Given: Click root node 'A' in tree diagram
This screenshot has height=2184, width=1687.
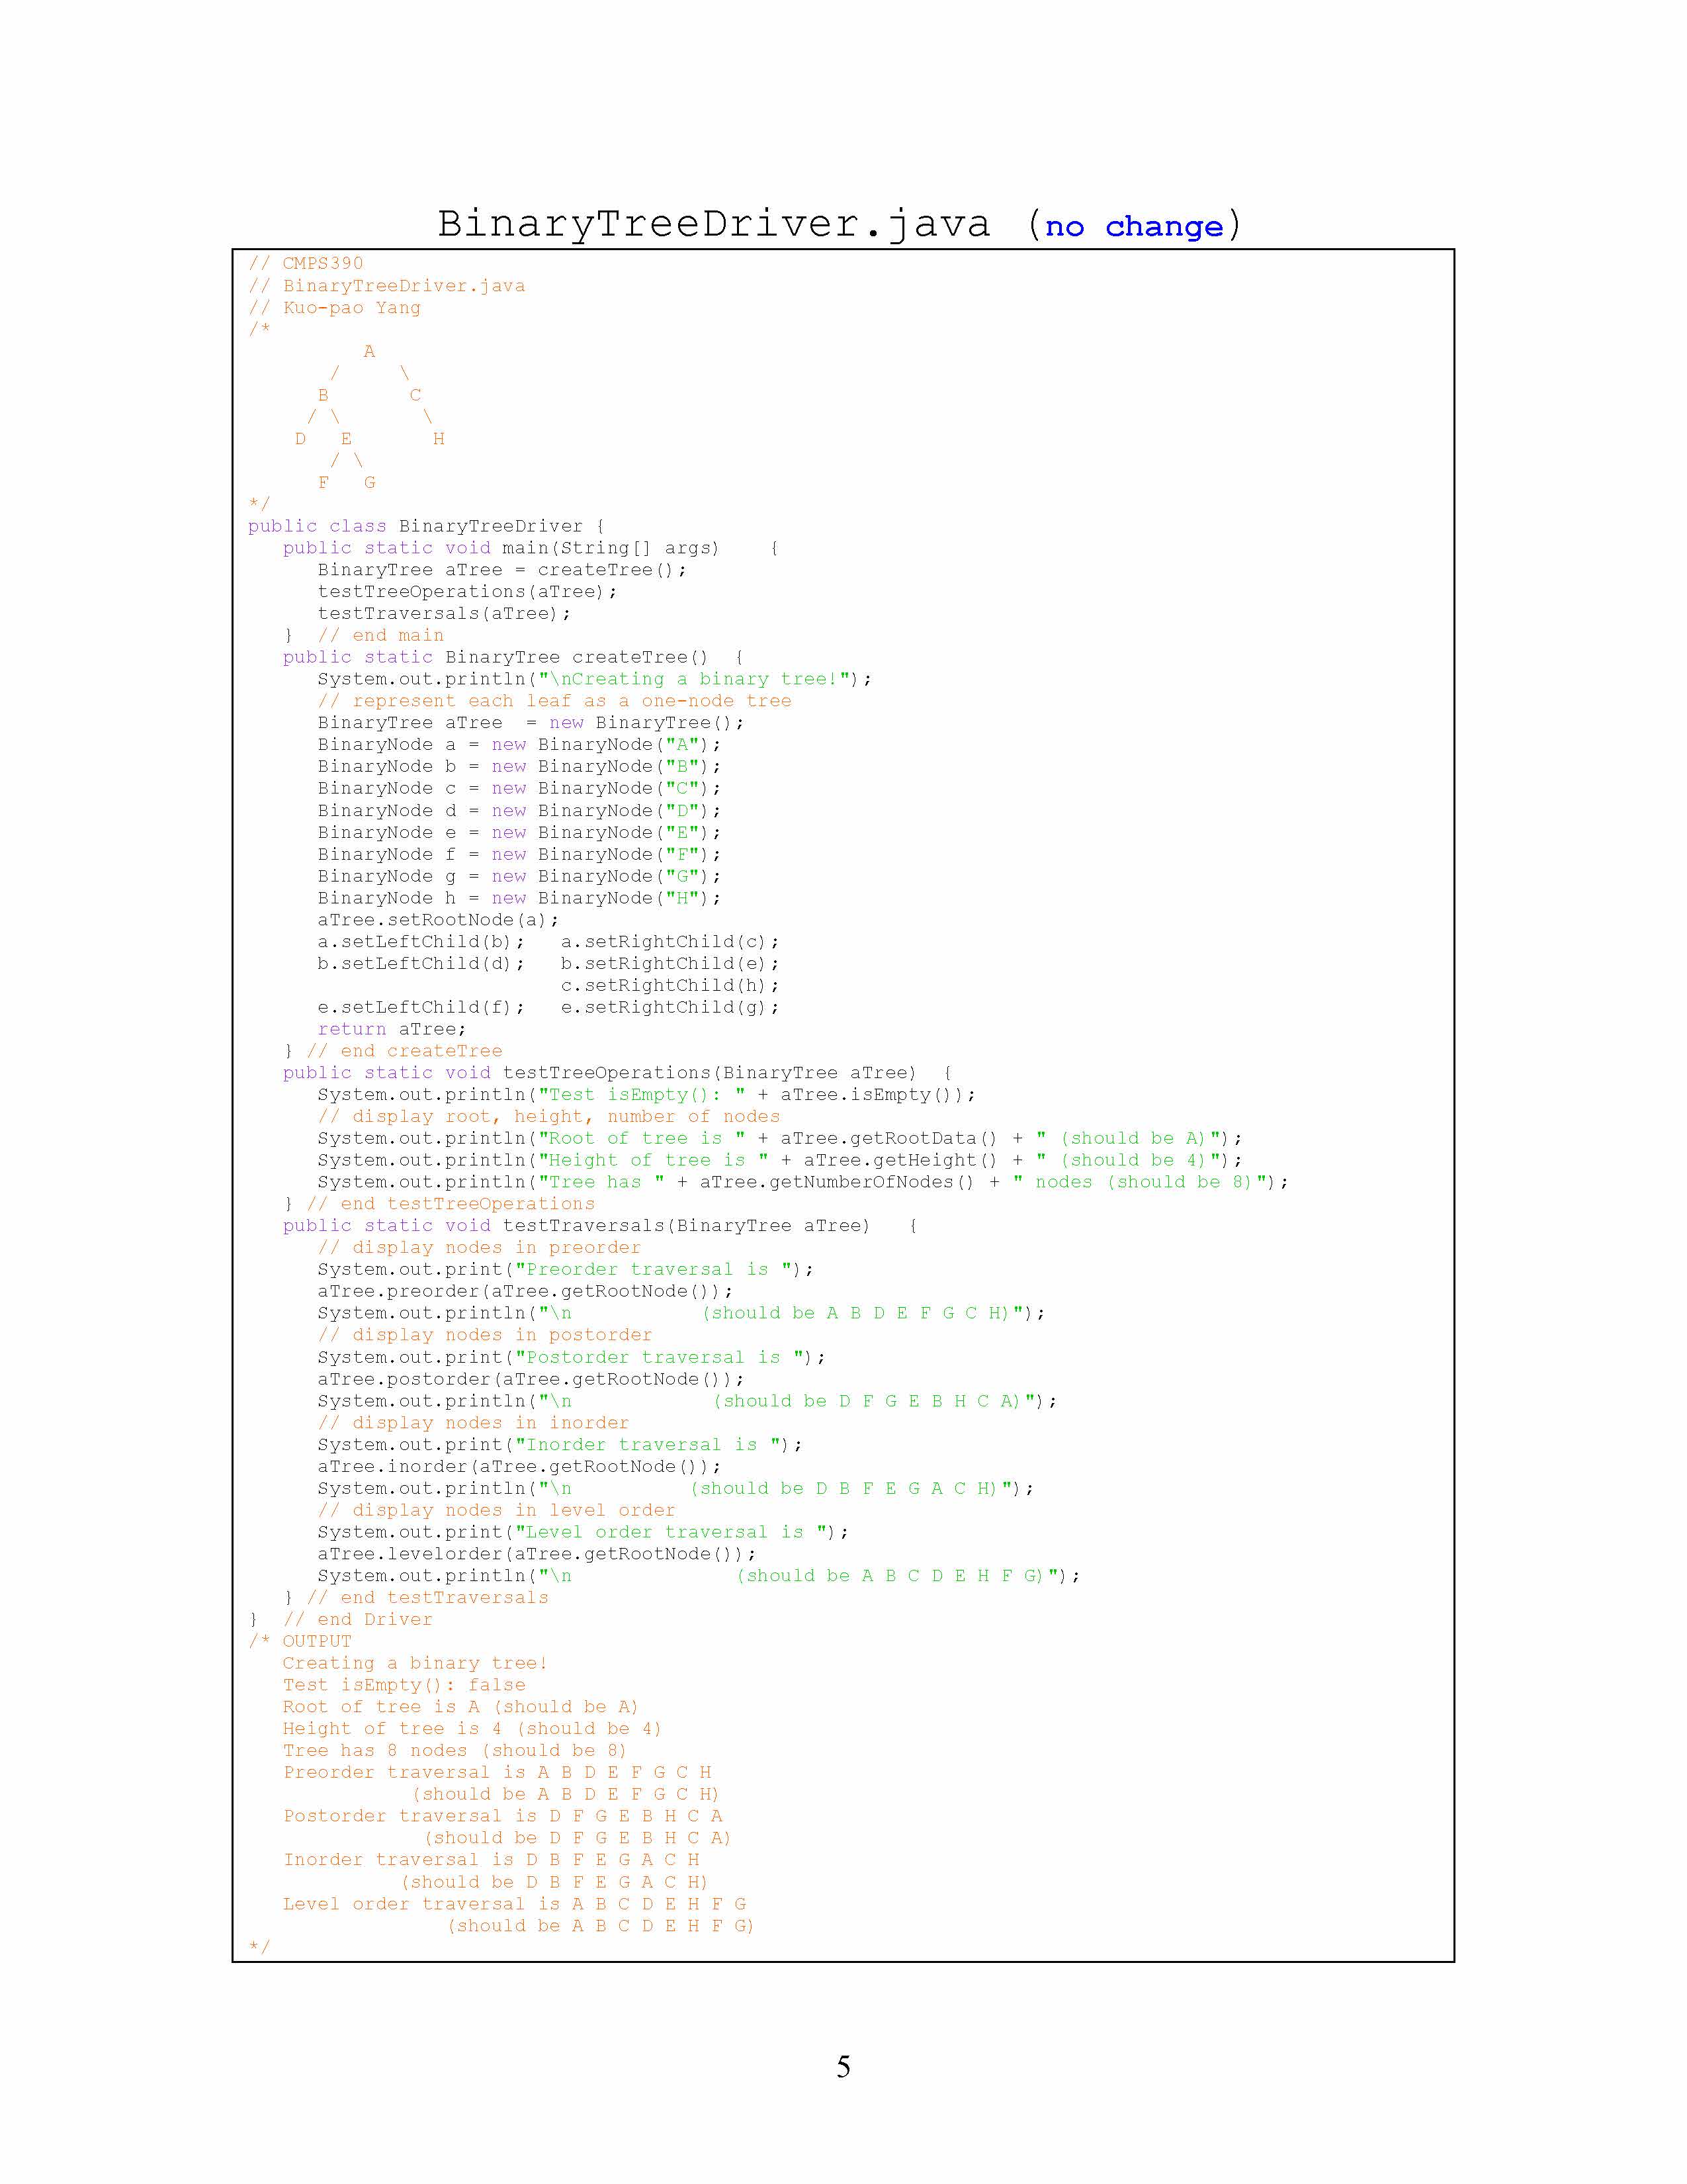Looking at the screenshot, I should click(x=368, y=351).
